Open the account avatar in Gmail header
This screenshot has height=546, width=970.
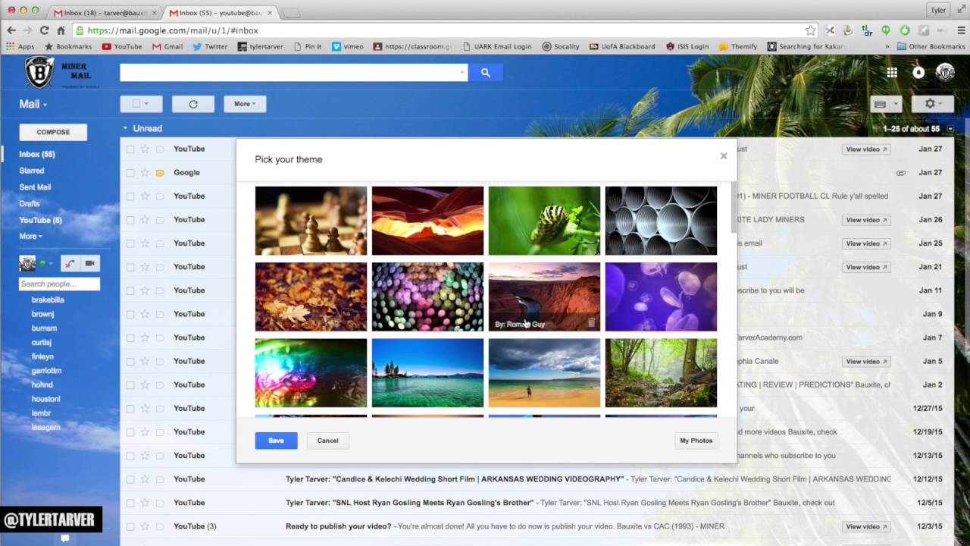click(x=945, y=73)
